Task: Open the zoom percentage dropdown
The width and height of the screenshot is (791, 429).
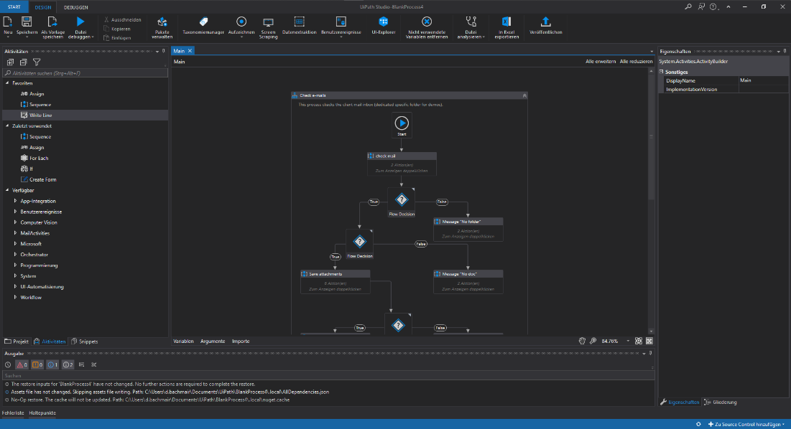Action: click(628, 341)
